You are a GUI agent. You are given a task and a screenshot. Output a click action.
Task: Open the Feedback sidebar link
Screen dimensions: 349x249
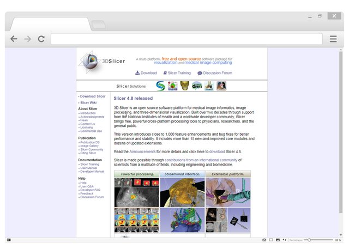87,193
